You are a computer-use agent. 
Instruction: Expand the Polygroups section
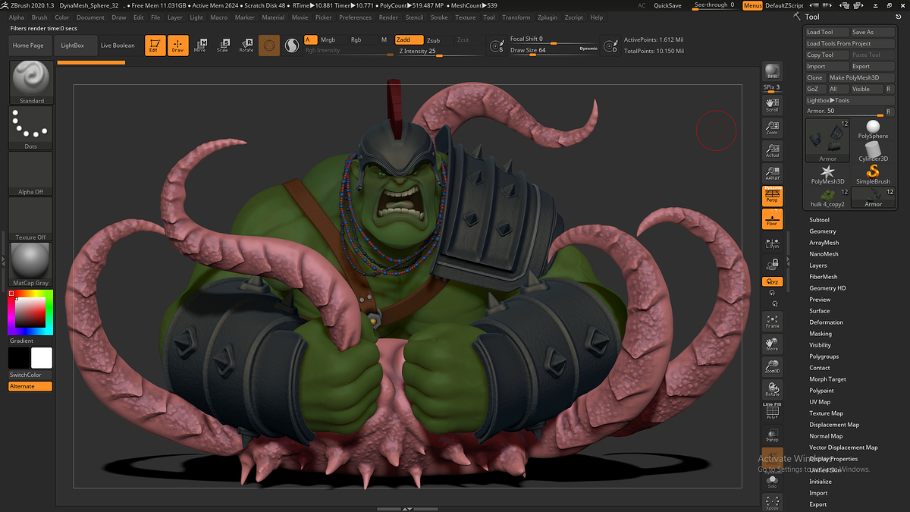pos(824,357)
